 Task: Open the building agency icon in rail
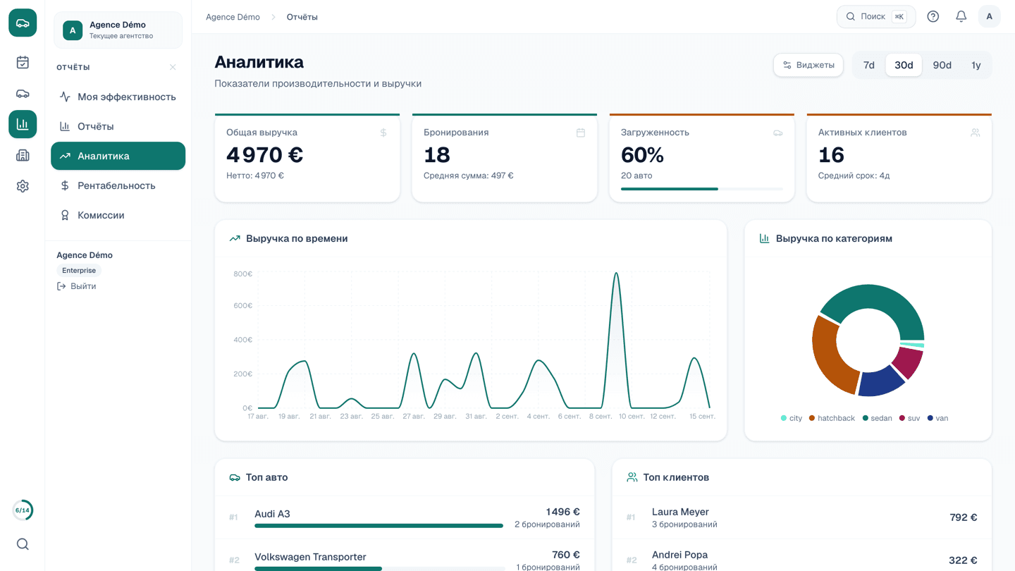(x=23, y=155)
